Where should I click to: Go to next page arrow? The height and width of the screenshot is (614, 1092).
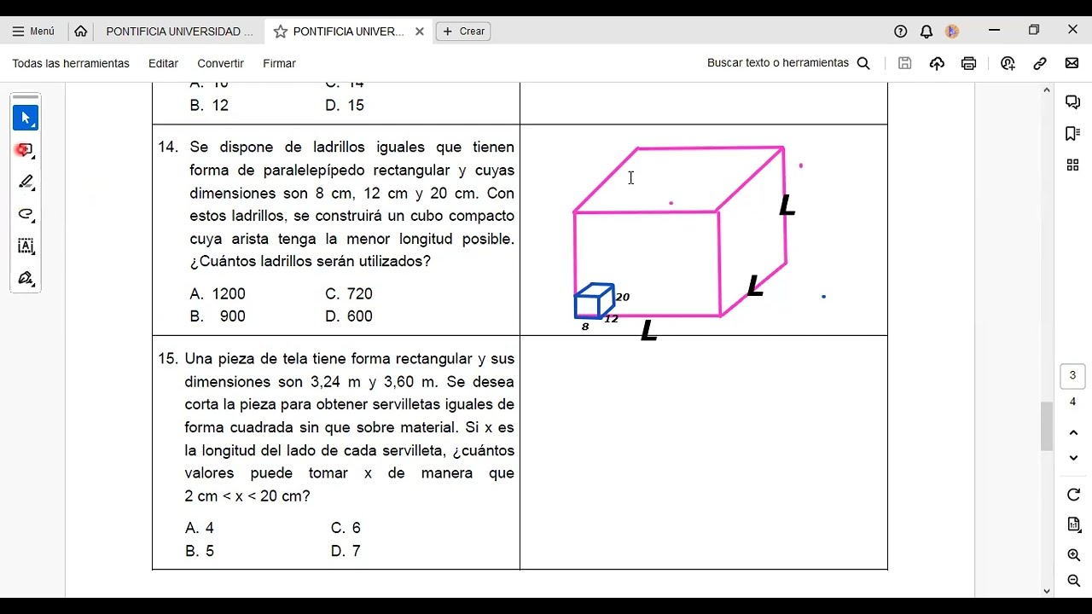point(1073,458)
